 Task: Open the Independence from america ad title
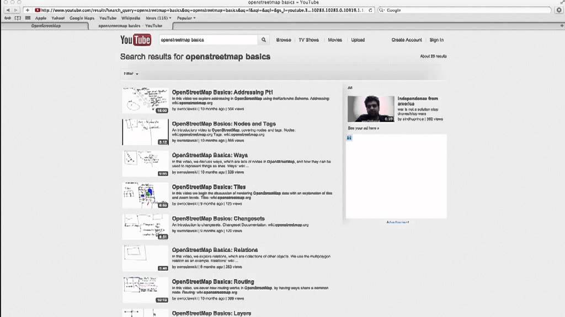tap(418, 101)
